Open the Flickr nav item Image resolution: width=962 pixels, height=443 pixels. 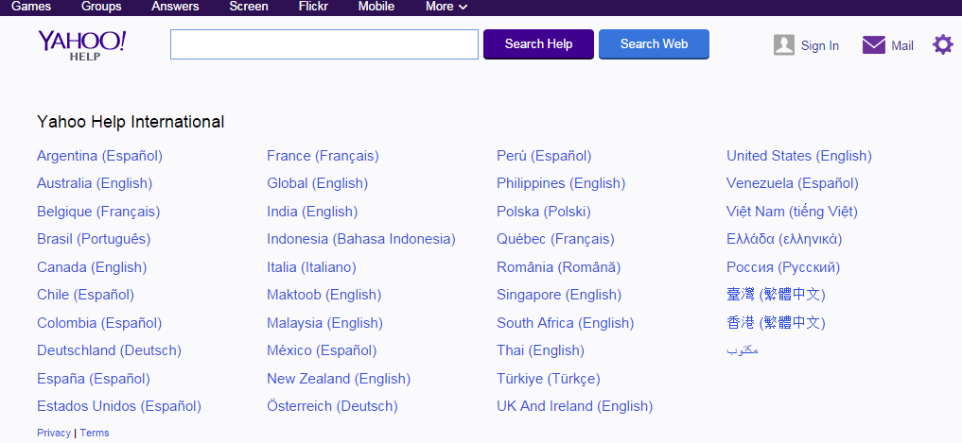313,7
